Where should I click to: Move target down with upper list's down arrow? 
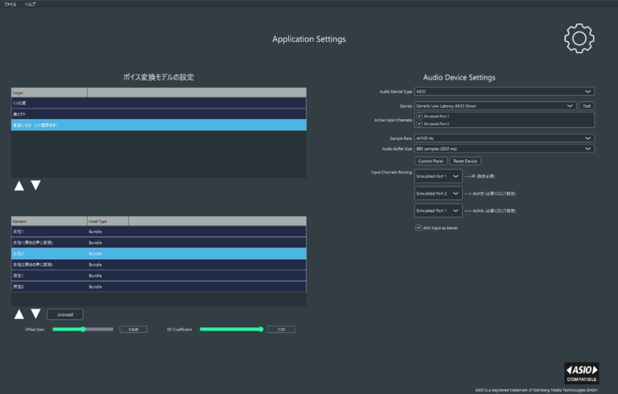pyautogui.click(x=35, y=186)
